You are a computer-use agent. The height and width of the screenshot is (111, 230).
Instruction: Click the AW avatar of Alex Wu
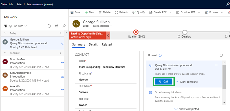tap(5, 88)
